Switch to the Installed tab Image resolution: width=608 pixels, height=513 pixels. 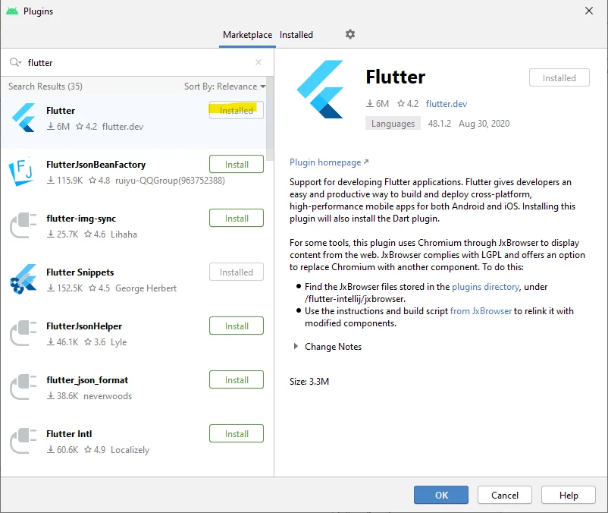pos(296,35)
